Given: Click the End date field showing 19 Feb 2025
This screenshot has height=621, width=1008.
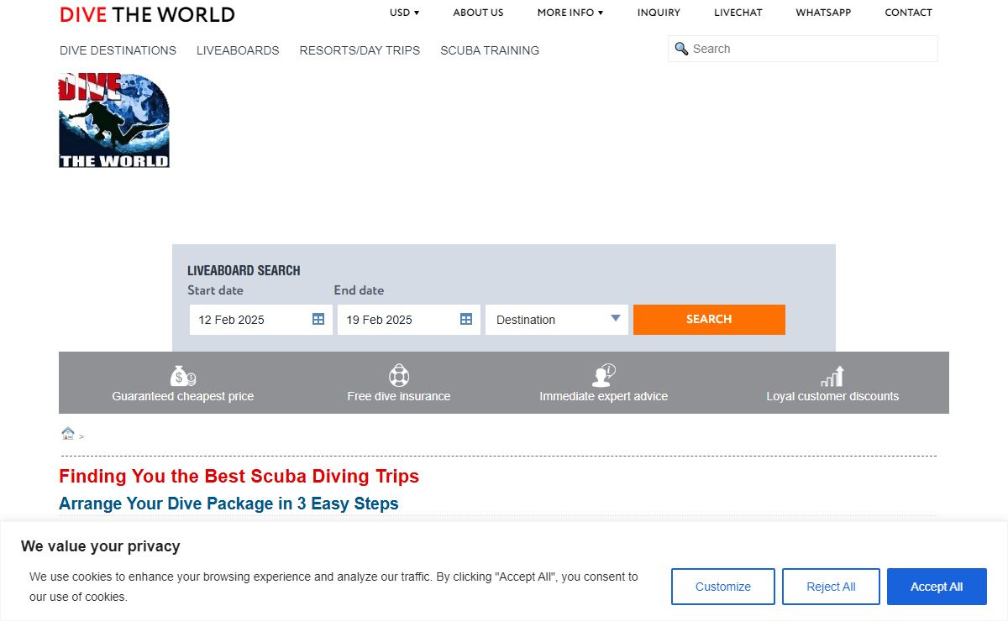Looking at the screenshot, I should (409, 320).
